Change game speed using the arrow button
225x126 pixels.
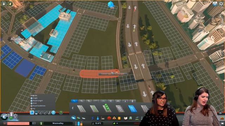click(x=34, y=123)
